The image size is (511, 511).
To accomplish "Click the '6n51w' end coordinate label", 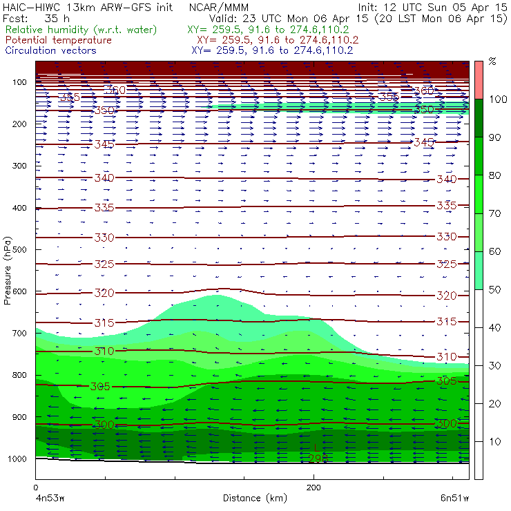I will pyautogui.click(x=454, y=499).
